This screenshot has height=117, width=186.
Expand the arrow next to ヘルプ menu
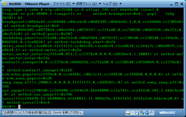click(120, 4)
